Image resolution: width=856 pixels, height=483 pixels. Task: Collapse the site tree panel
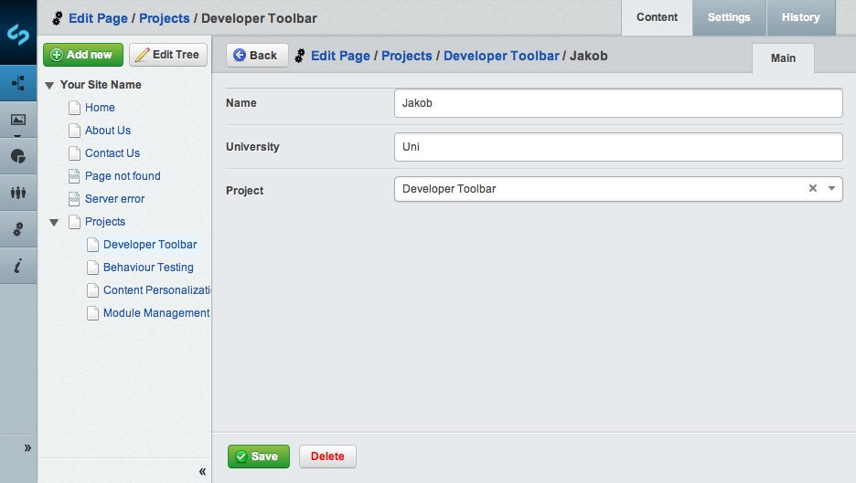coord(202,471)
